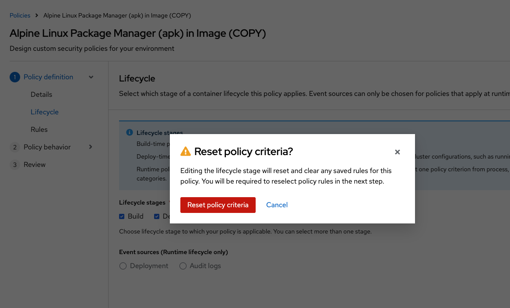Click the Lifecycle section heading
The height and width of the screenshot is (308, 510).
pyautogui.click(x=137, y=78)
